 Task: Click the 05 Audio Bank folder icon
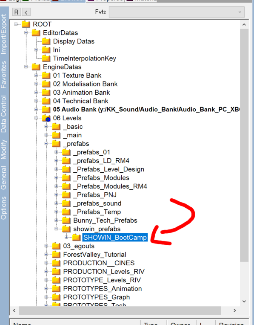[46, 110]
